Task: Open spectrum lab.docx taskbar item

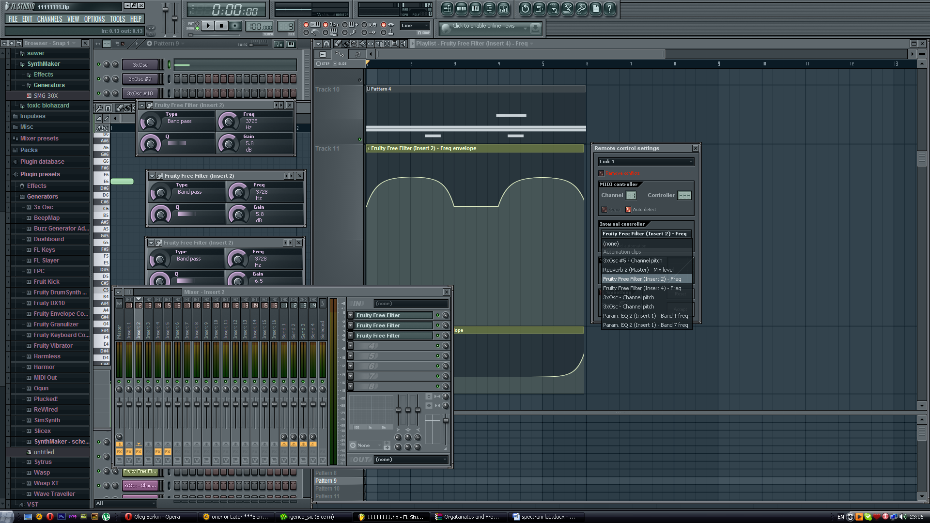Action: (x=547, y=517)
